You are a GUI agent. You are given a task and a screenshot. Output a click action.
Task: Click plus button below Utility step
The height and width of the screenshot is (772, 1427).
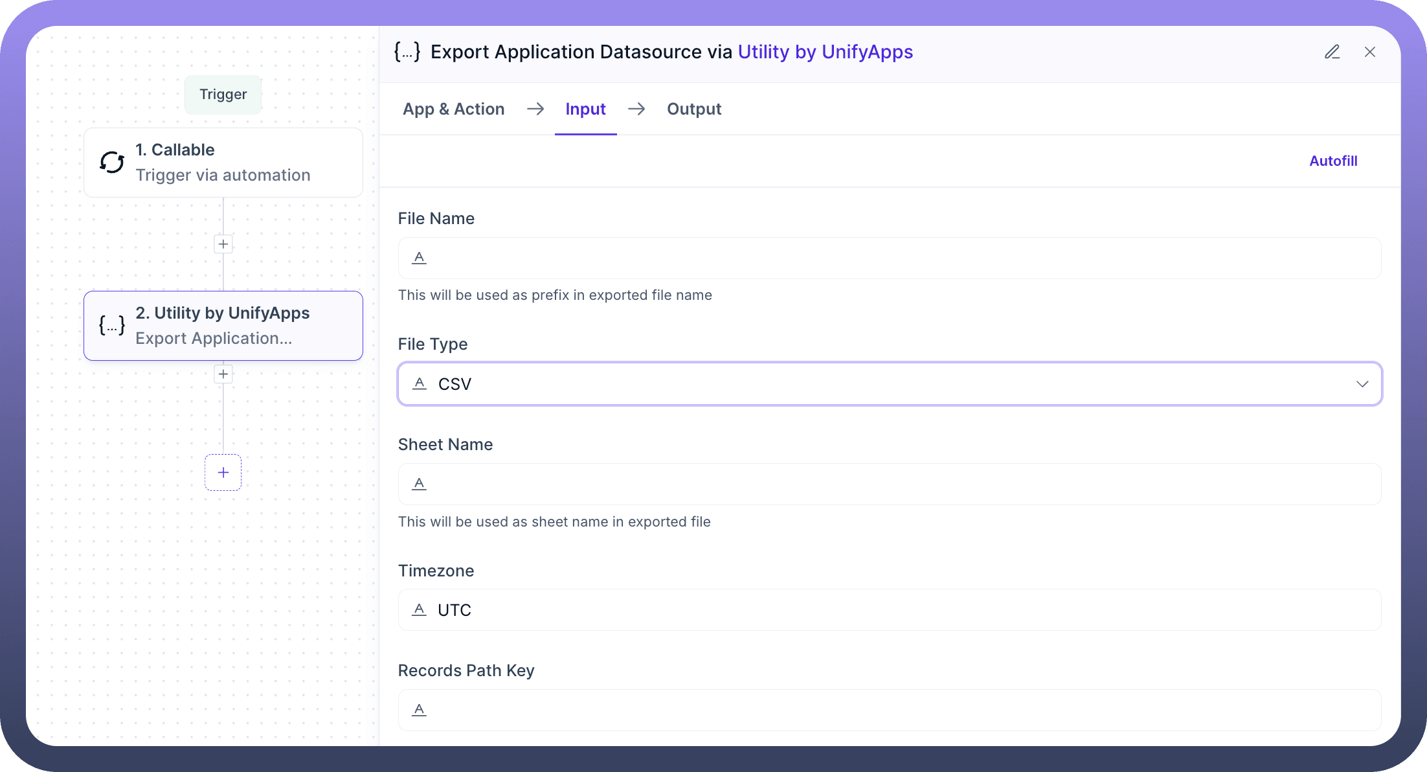tap(223, 374)
